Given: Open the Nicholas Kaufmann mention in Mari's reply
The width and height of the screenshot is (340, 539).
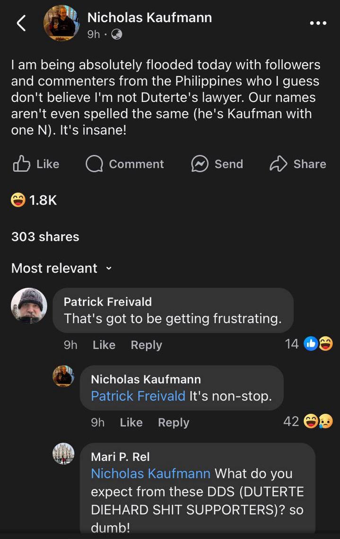Looking at the screenshot, I should (x=151, y=473).
